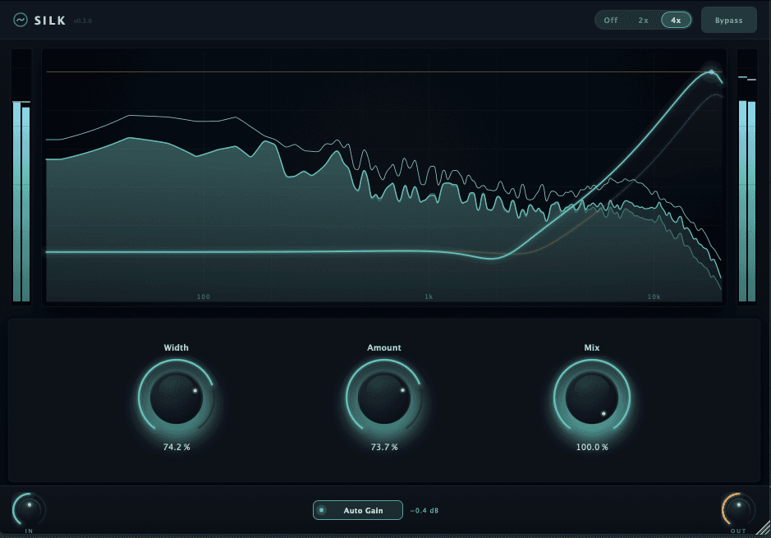
Task: Click the 74.2 % Width value
Action: pos(177,448)
